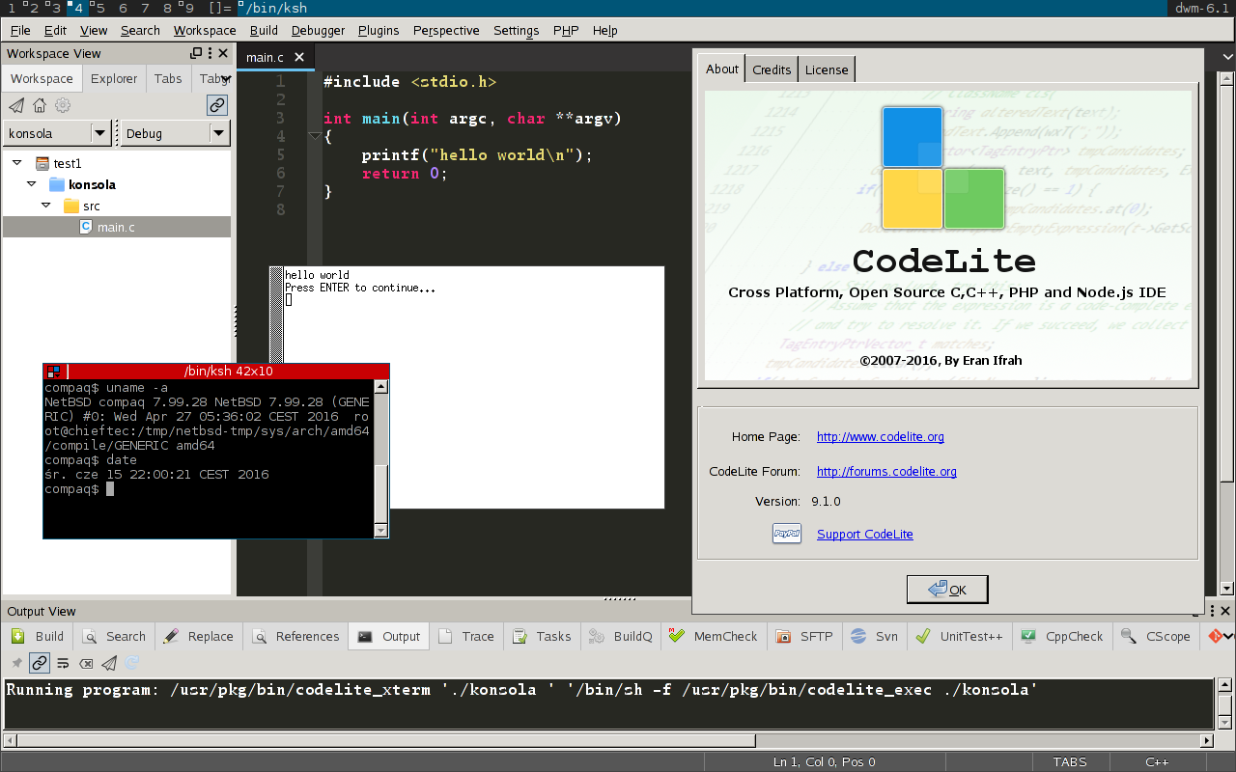The image size is (1236, 772).
Task: Open the Debug configuration dropdown
Action: click(x=219, y=133)
